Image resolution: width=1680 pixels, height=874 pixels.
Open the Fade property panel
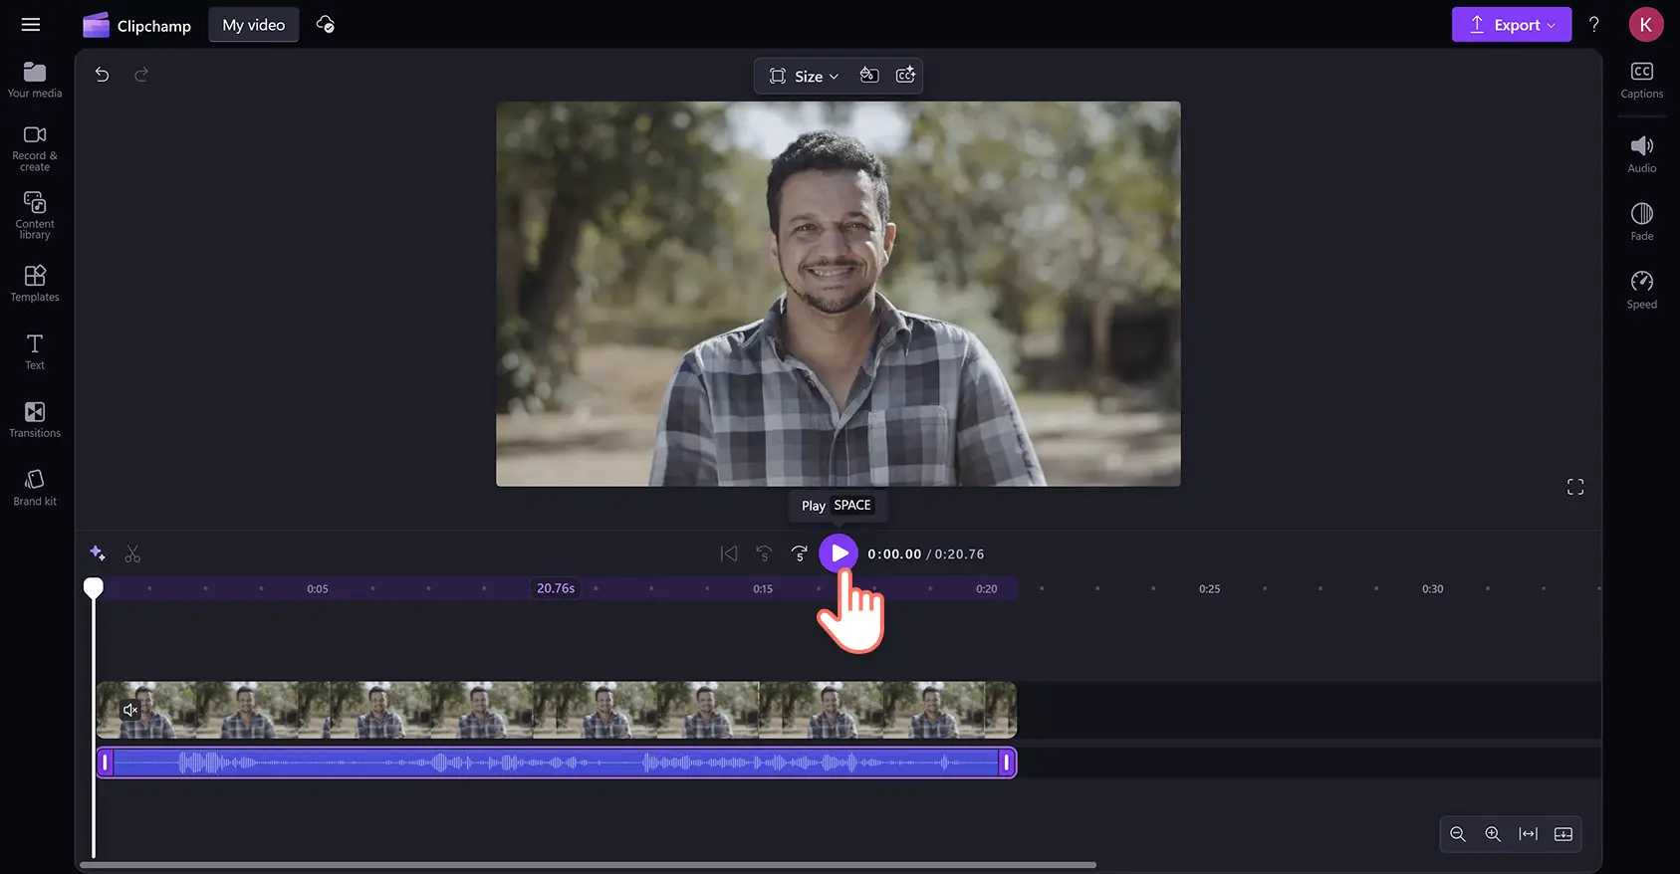coord(1642,223)
